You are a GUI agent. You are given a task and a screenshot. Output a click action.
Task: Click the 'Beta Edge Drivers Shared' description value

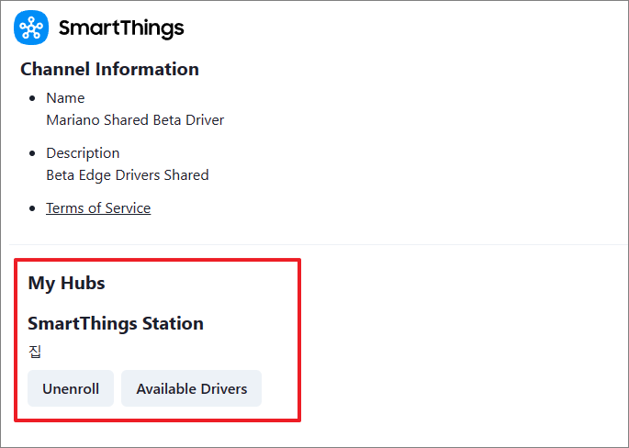(128, 175)
